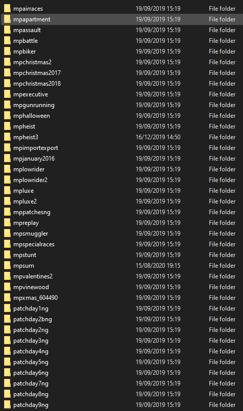Click the mpgunrunning folder icon
The width and height of the screenshot is (243, 411).
coord(7,105)
